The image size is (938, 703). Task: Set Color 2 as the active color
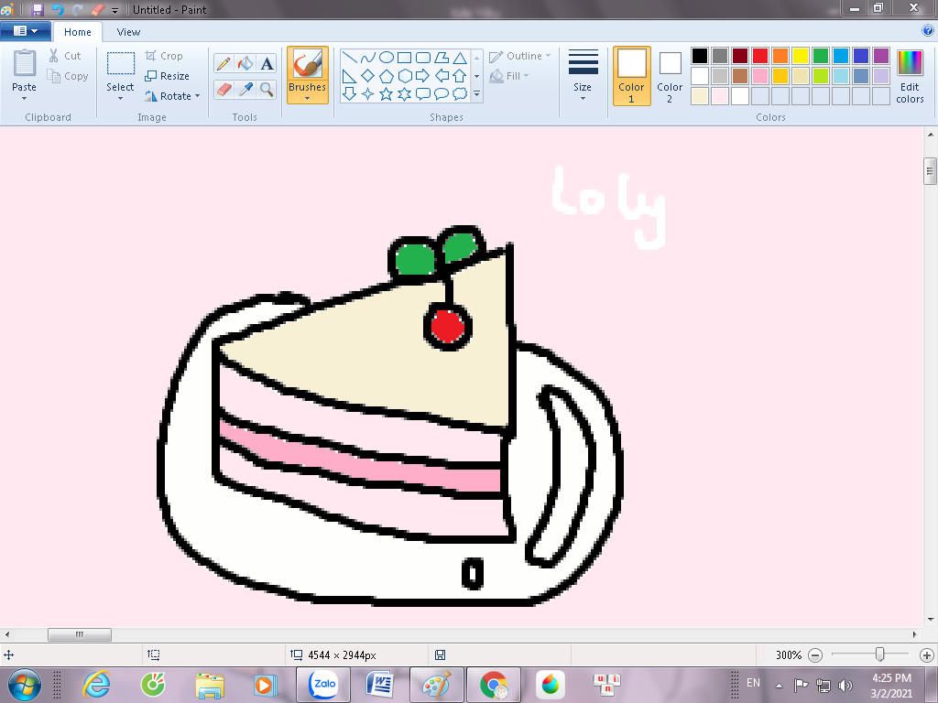[x=670, y=76]
